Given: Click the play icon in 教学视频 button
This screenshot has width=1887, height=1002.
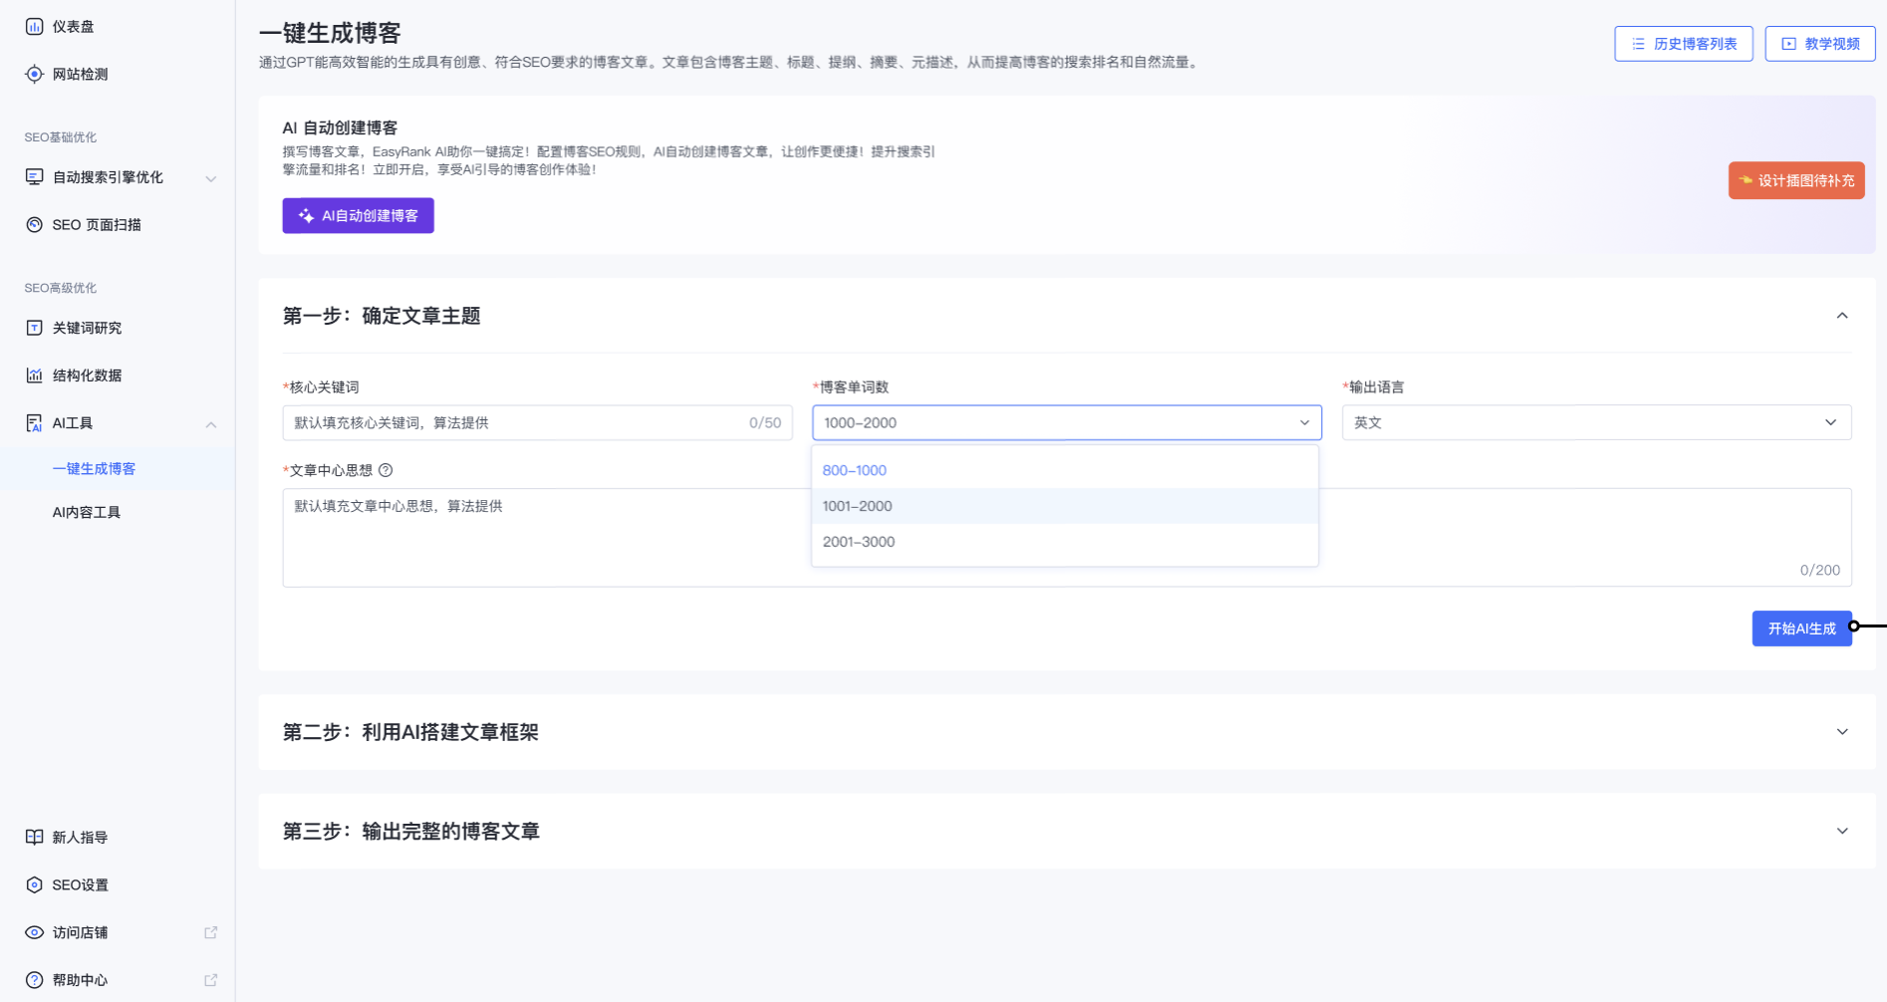Looking at the screenshot, I should [1788, 44].
